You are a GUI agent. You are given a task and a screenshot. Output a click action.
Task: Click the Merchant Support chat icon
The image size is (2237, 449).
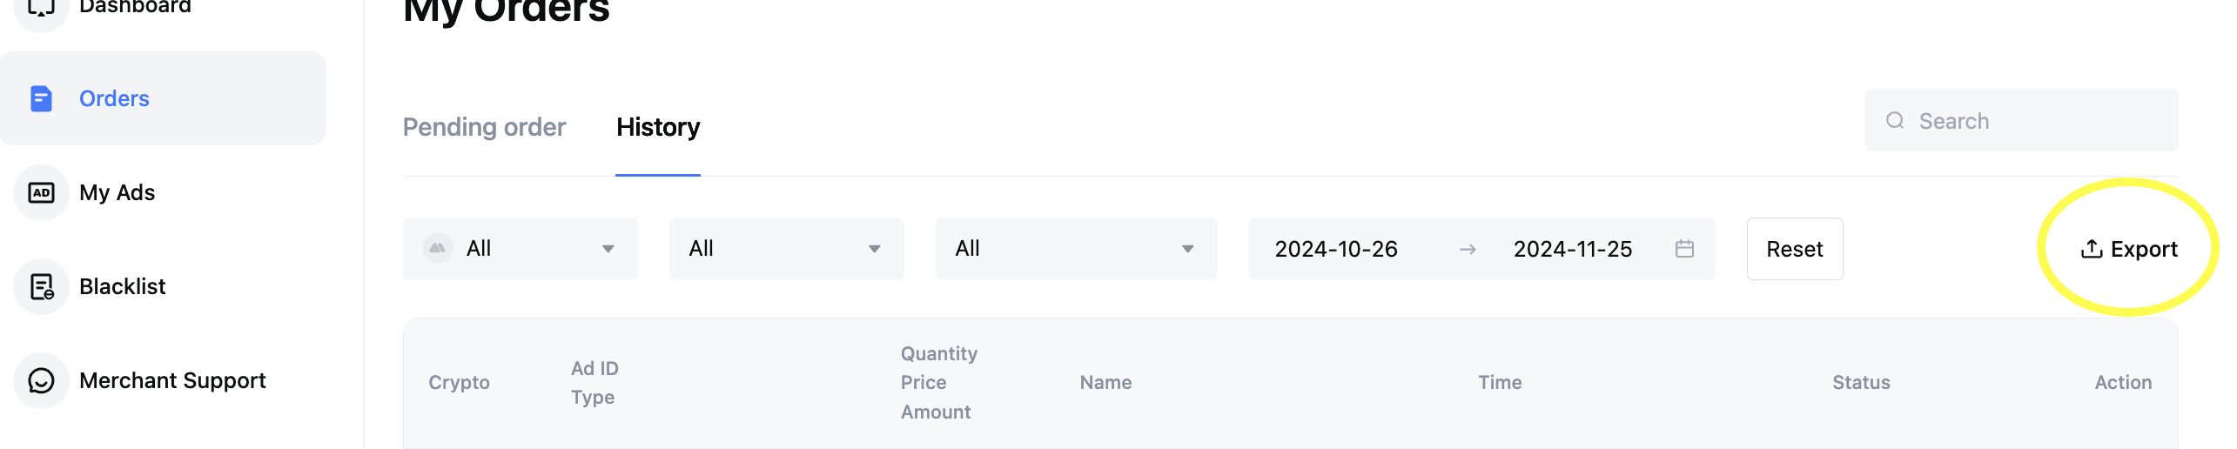(x=41, y=380)
